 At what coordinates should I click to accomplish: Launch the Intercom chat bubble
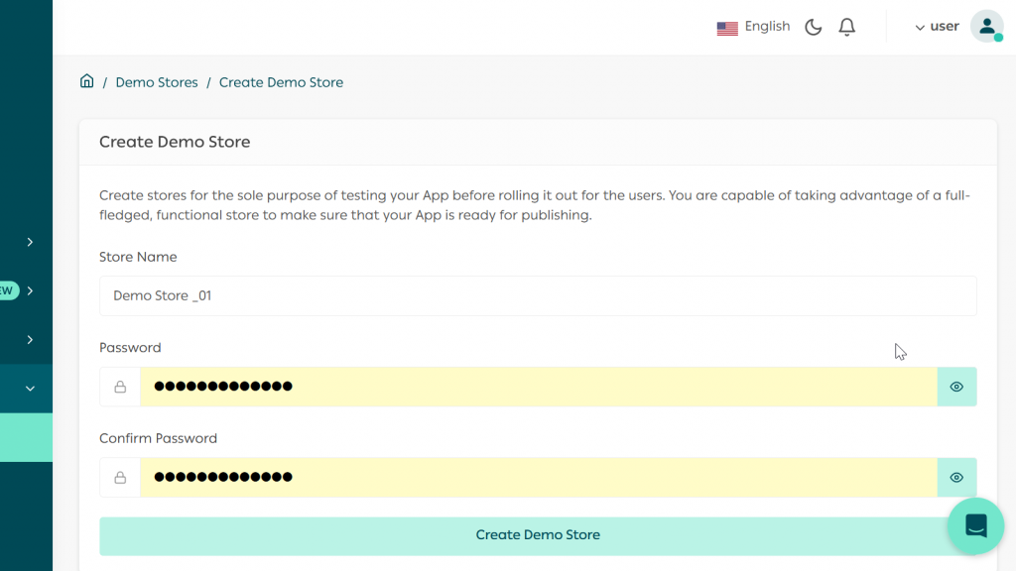pyautogui.click(x=975, y=525)
